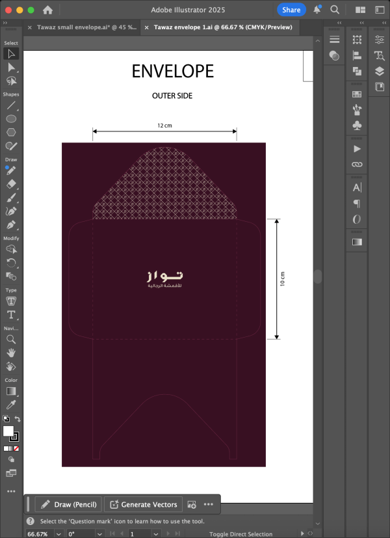Select the Paintbrush tool

pos(11,198)
